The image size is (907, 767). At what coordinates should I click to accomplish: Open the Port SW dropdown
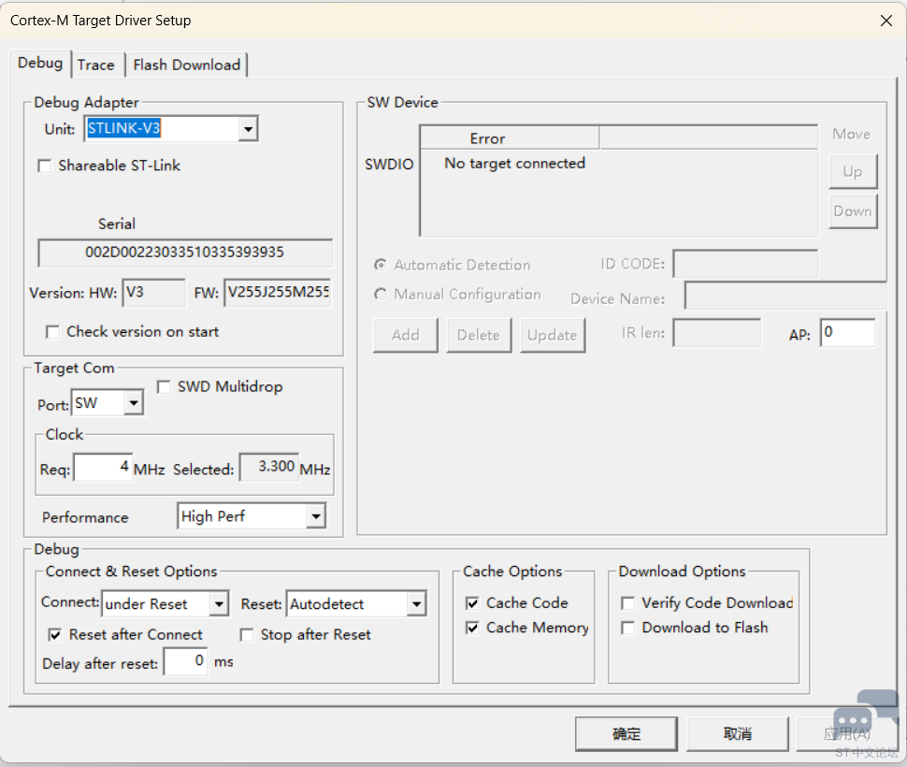tap(134, 403)
